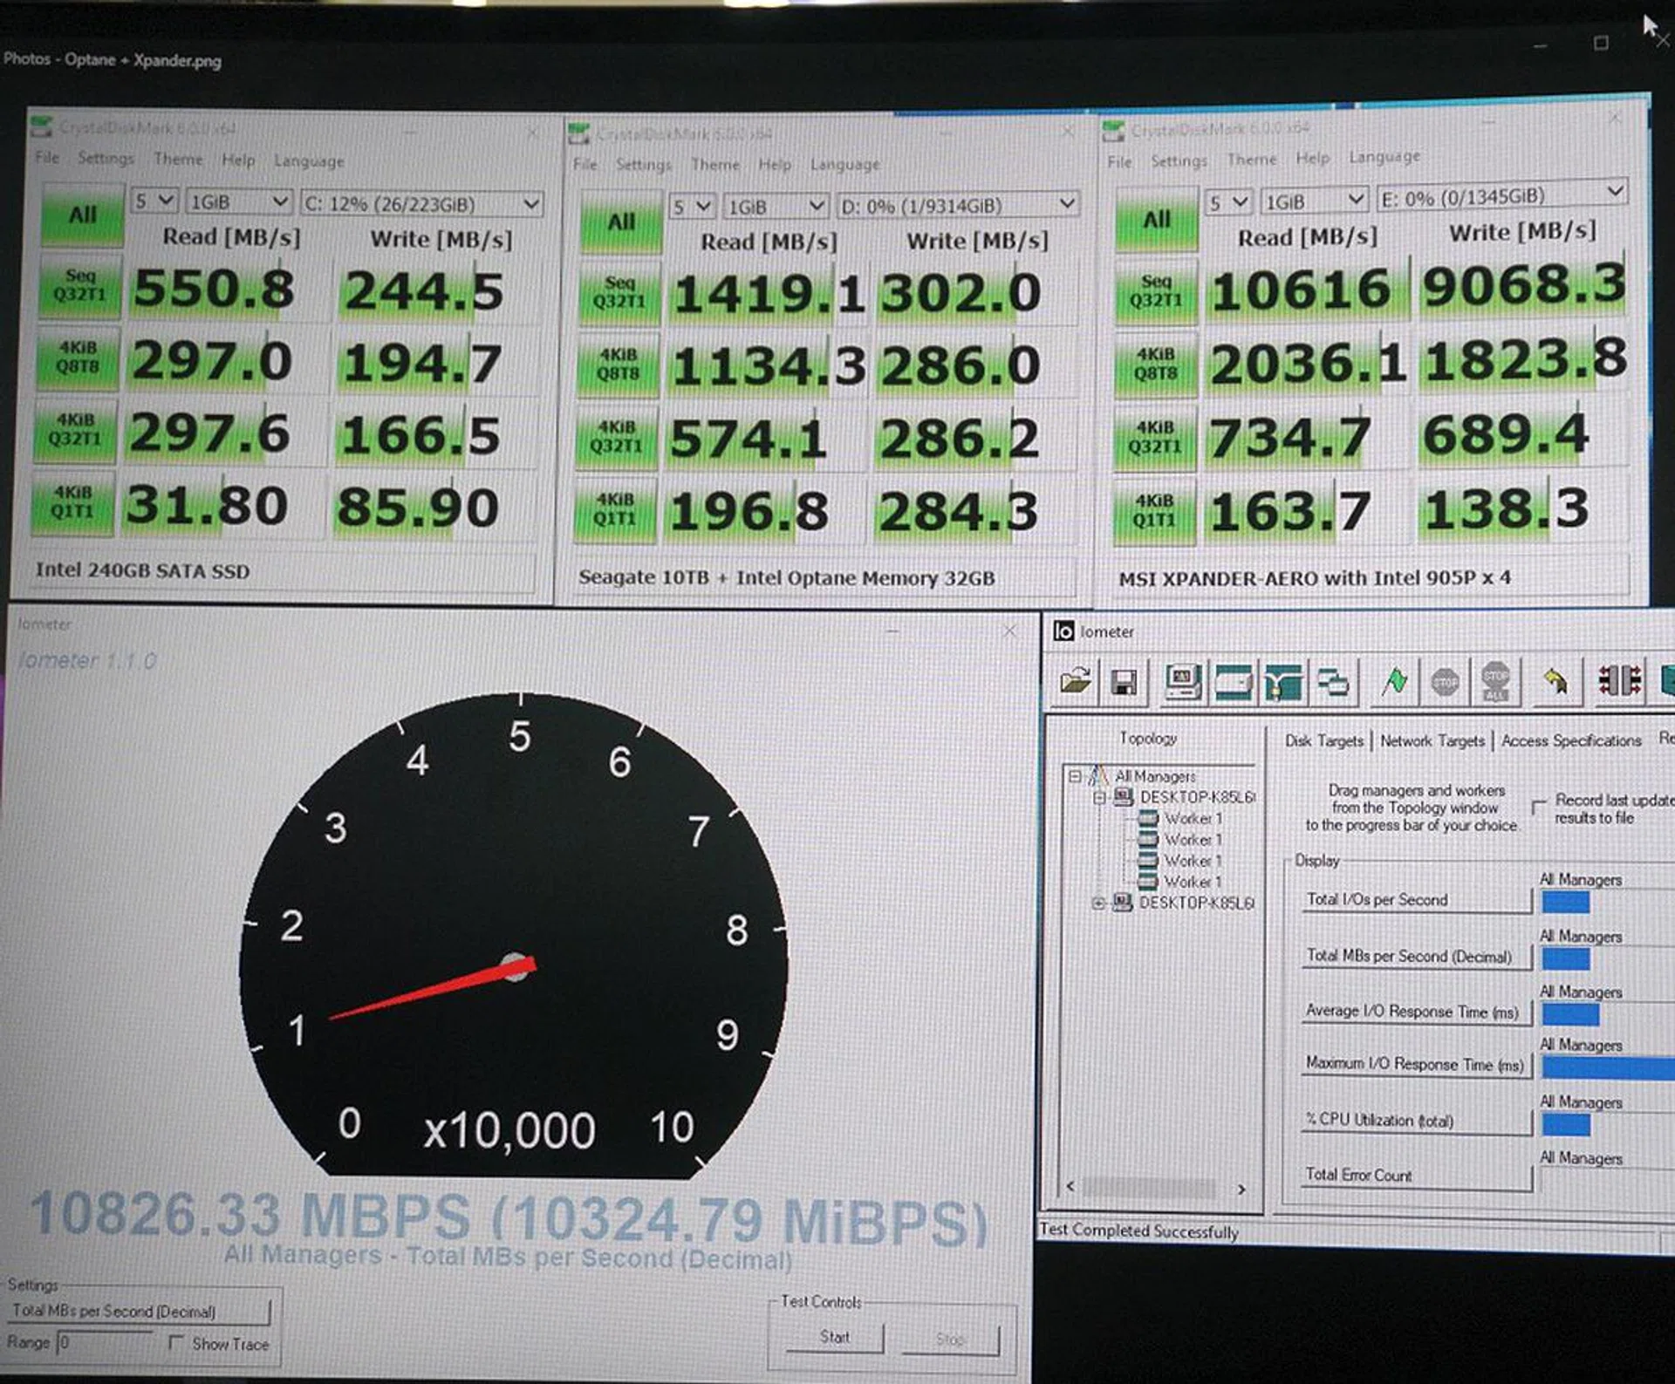Switch to the Access Specifications tab
The image size is (1675, 1384).
(x=1570, y=740)
